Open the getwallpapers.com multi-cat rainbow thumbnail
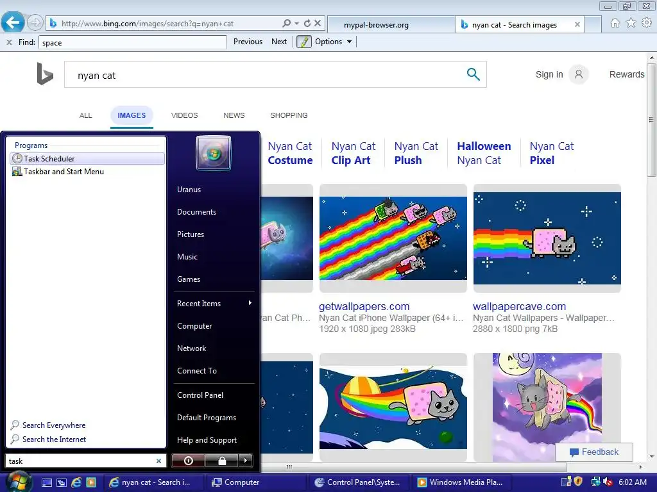The width and height of the screenshot is (657, 492). click(x=393, y=238)
